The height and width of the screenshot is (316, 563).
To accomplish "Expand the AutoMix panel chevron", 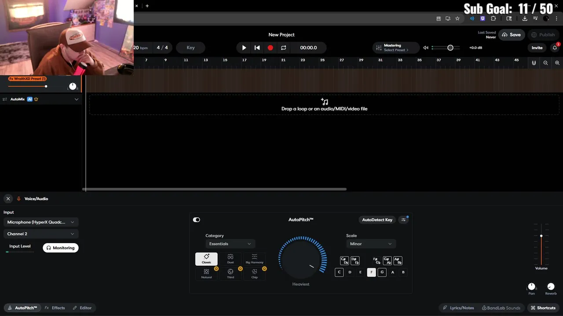I will pos(76,99).
